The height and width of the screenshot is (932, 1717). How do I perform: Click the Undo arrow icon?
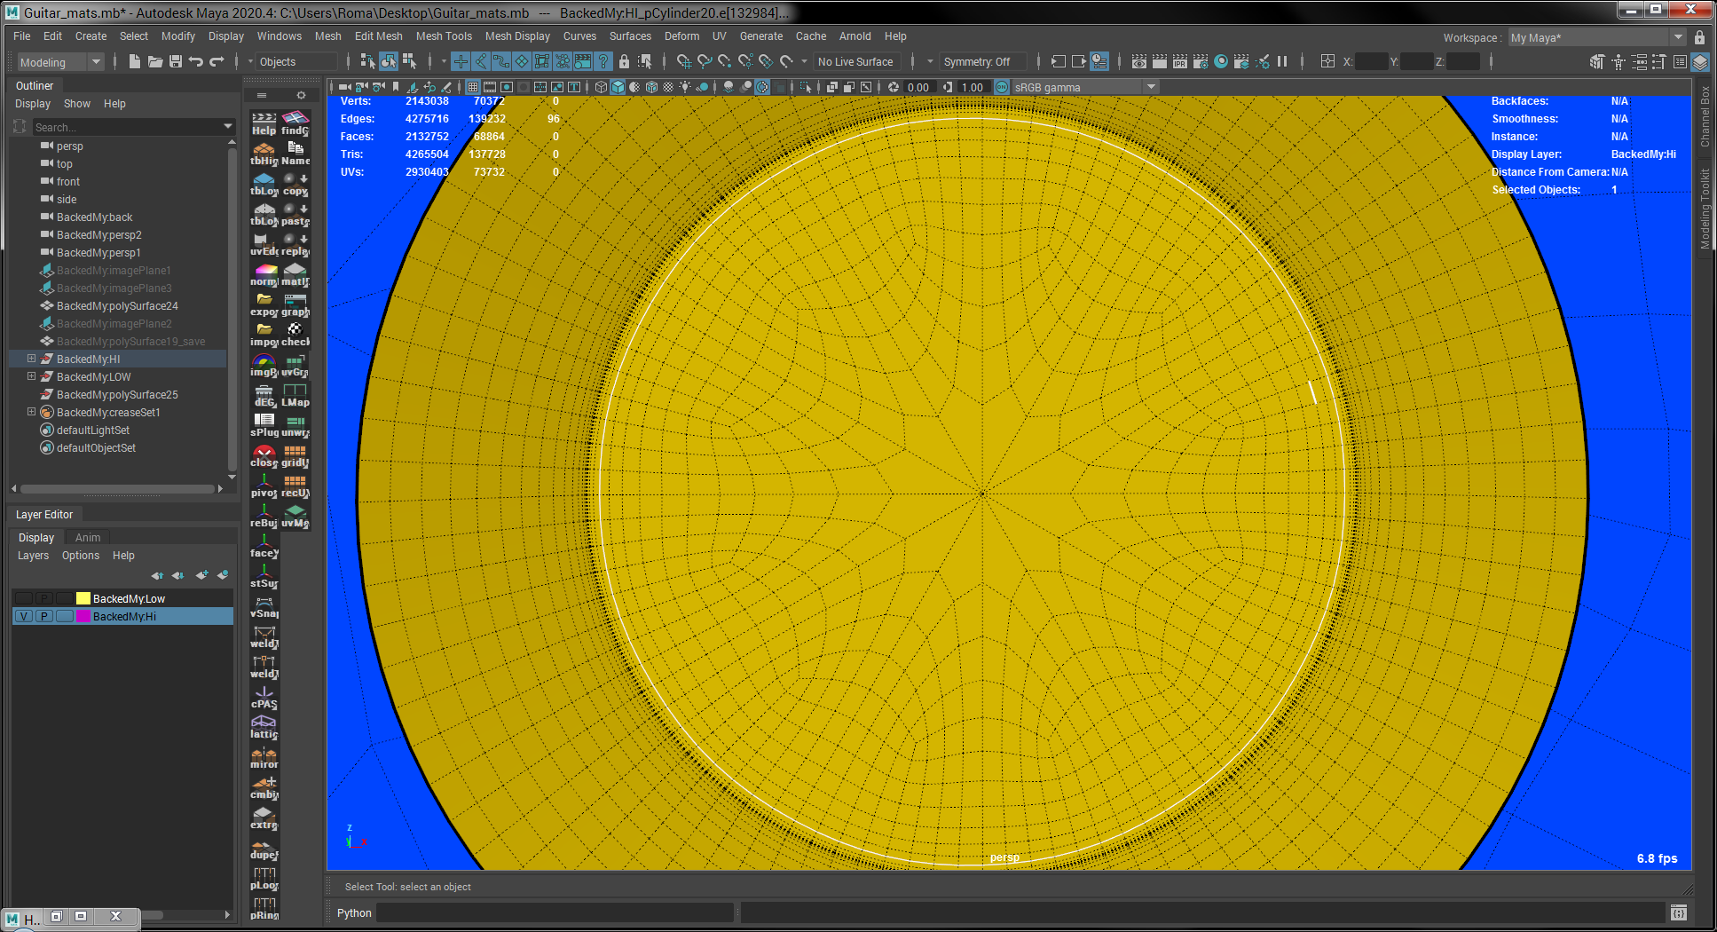point(195,61)
